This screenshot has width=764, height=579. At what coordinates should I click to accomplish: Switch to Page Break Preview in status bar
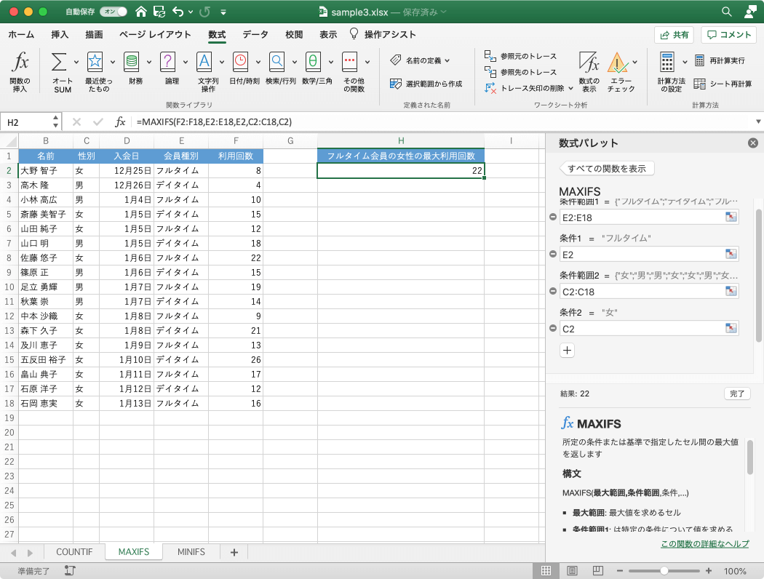[598, 571]
